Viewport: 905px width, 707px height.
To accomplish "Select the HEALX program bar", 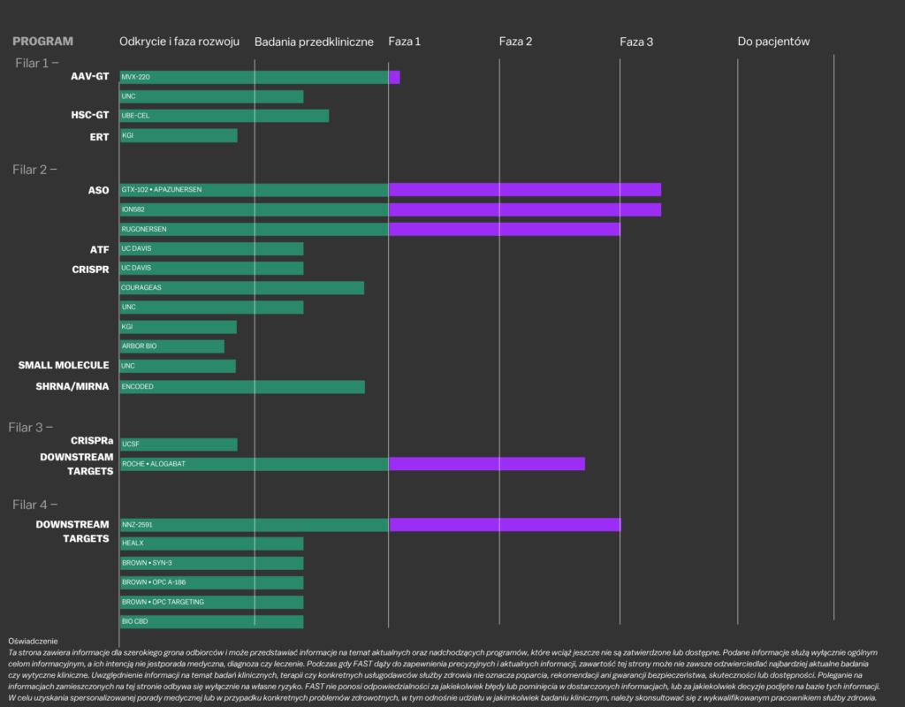I will tap(211, 544).
